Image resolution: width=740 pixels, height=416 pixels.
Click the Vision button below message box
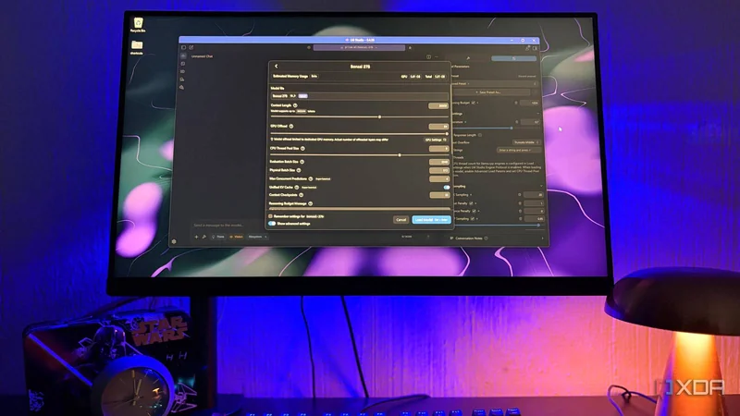(x=237, y=237)
